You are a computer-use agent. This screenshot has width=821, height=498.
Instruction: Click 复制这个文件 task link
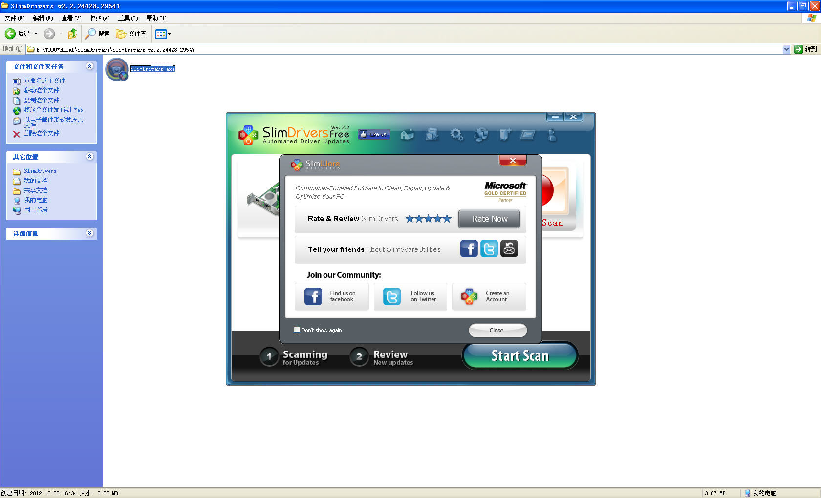pyautogui.click(x=42, y=100)
